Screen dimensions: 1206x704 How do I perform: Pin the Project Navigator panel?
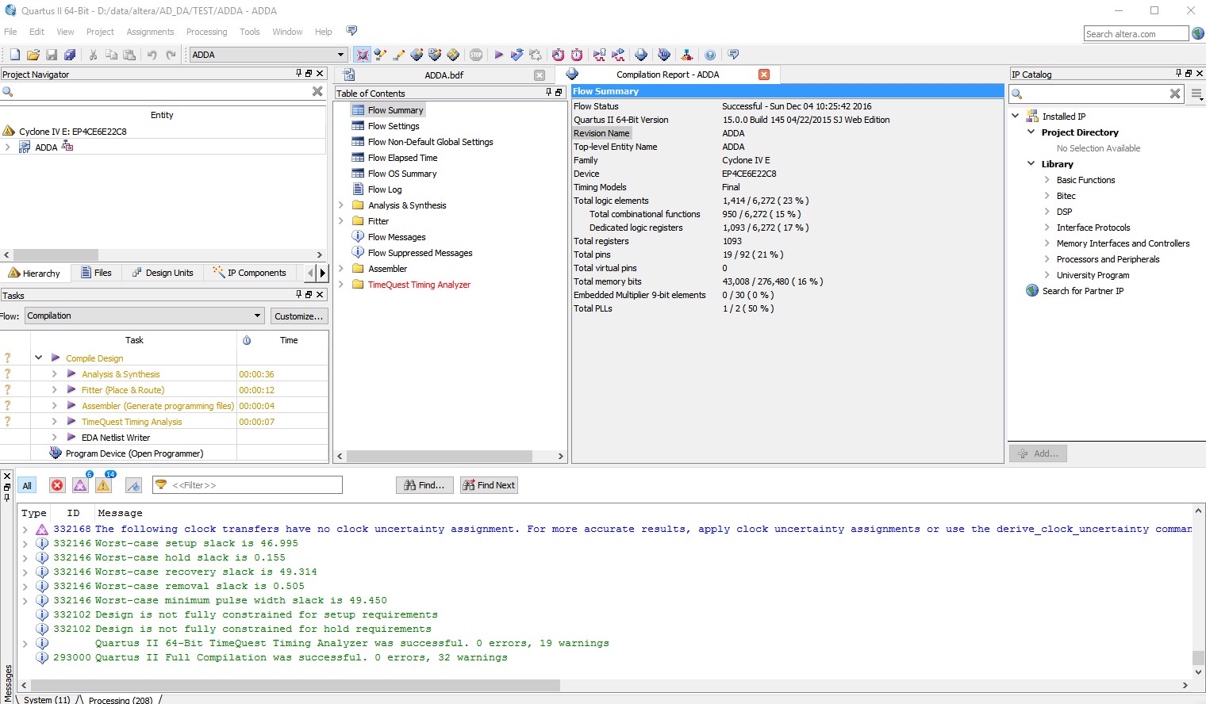[299, 74]
